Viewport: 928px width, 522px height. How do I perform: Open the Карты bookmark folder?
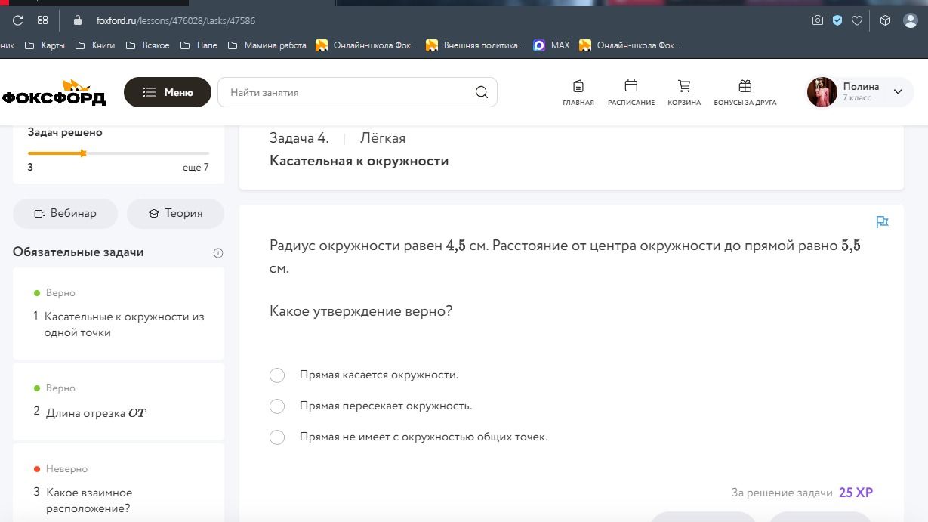pyautogui.click(x=45, y=45)
